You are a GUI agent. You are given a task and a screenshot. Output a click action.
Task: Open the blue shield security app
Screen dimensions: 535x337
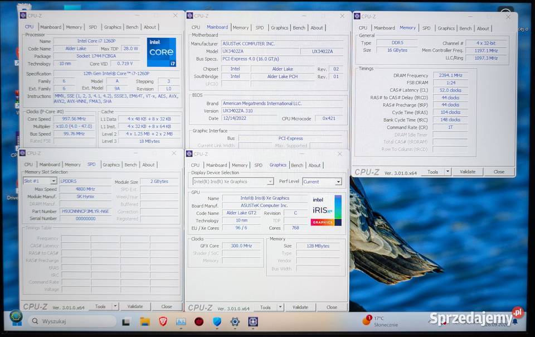[x=217, y=321]
